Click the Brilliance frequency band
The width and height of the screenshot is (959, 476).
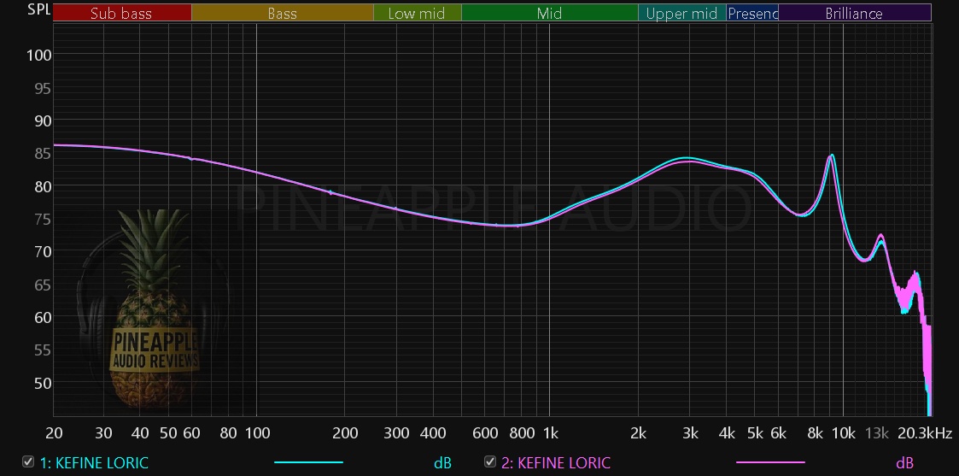855,13
